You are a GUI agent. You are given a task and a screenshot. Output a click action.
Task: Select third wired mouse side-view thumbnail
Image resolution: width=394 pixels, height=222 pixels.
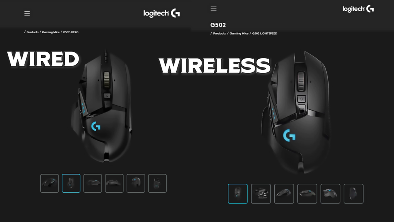pyautogui.click(x=93, y=183)
